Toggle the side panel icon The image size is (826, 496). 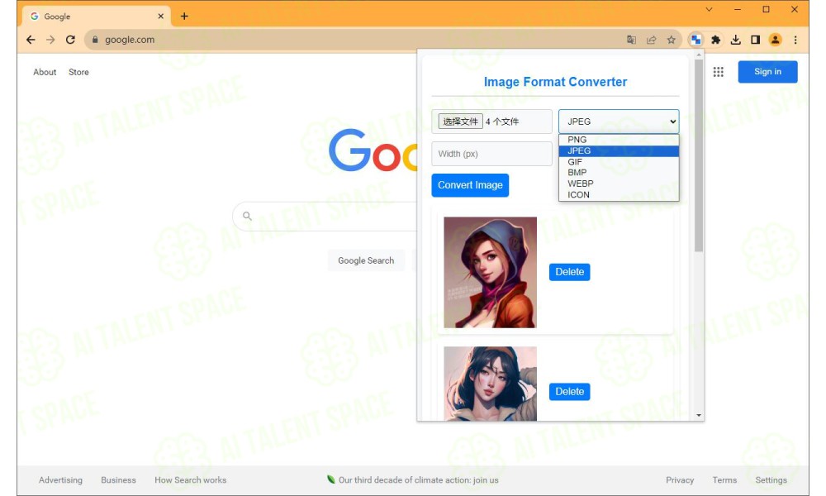click(756, 40)
